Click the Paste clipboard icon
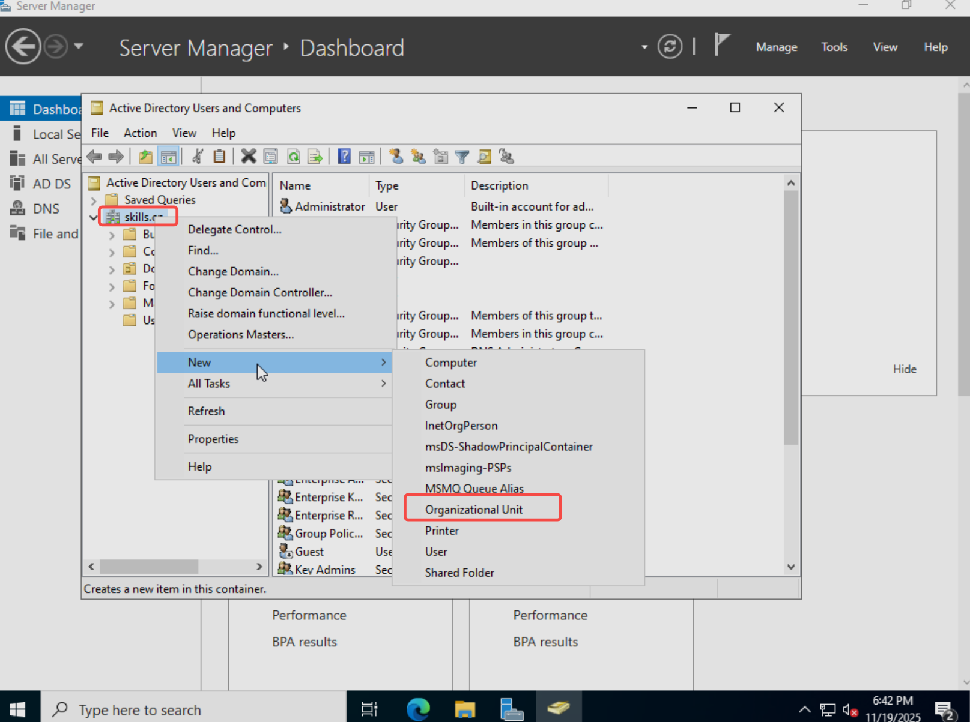The height and width of the screenshot is (722, 970). [x=219, y=157]
